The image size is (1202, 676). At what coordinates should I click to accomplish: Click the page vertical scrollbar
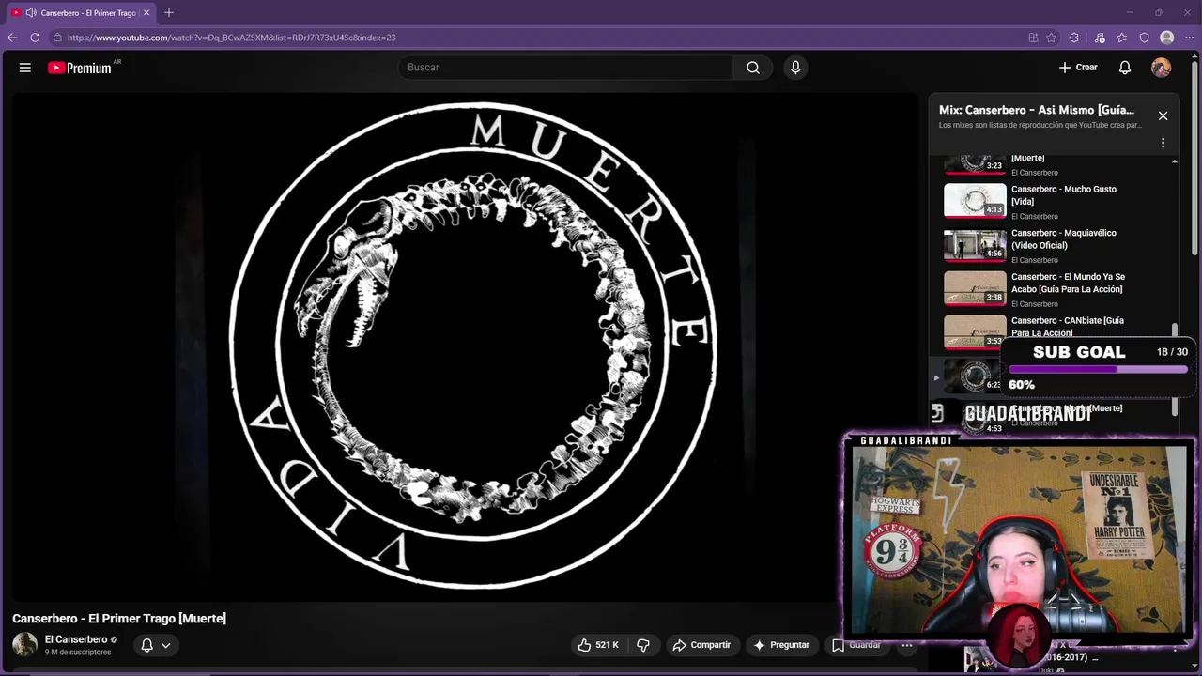[x=1195, y=160]
